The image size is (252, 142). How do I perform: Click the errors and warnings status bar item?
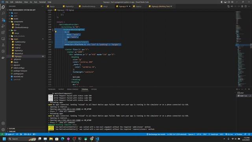(27, 134)
